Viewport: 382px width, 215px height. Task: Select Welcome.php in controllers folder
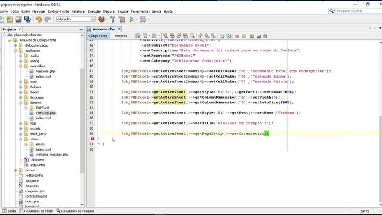click(45, 72)
